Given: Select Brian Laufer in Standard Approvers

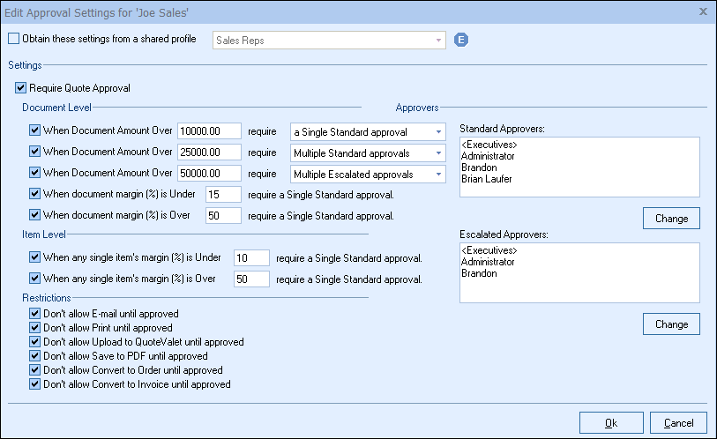Looking at the screenshot, I should [x=485, y=178].
